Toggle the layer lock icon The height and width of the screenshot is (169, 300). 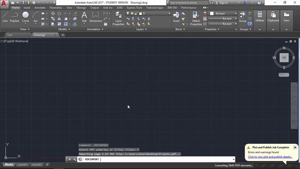click(135, 14)
